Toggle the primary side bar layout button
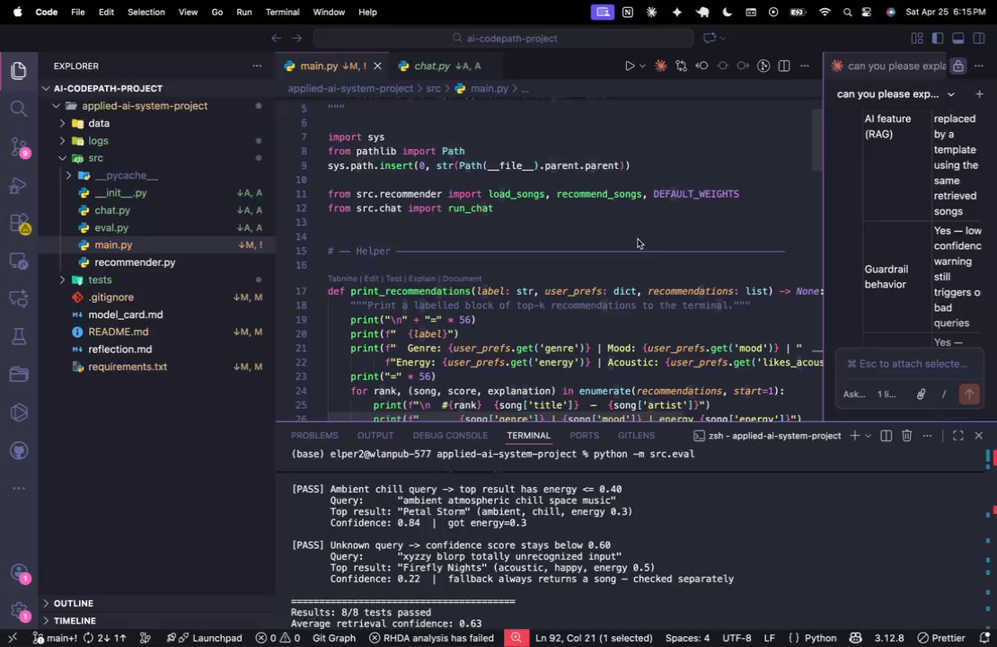Viewport: 997px width, 647px height. tap(937, 39)
